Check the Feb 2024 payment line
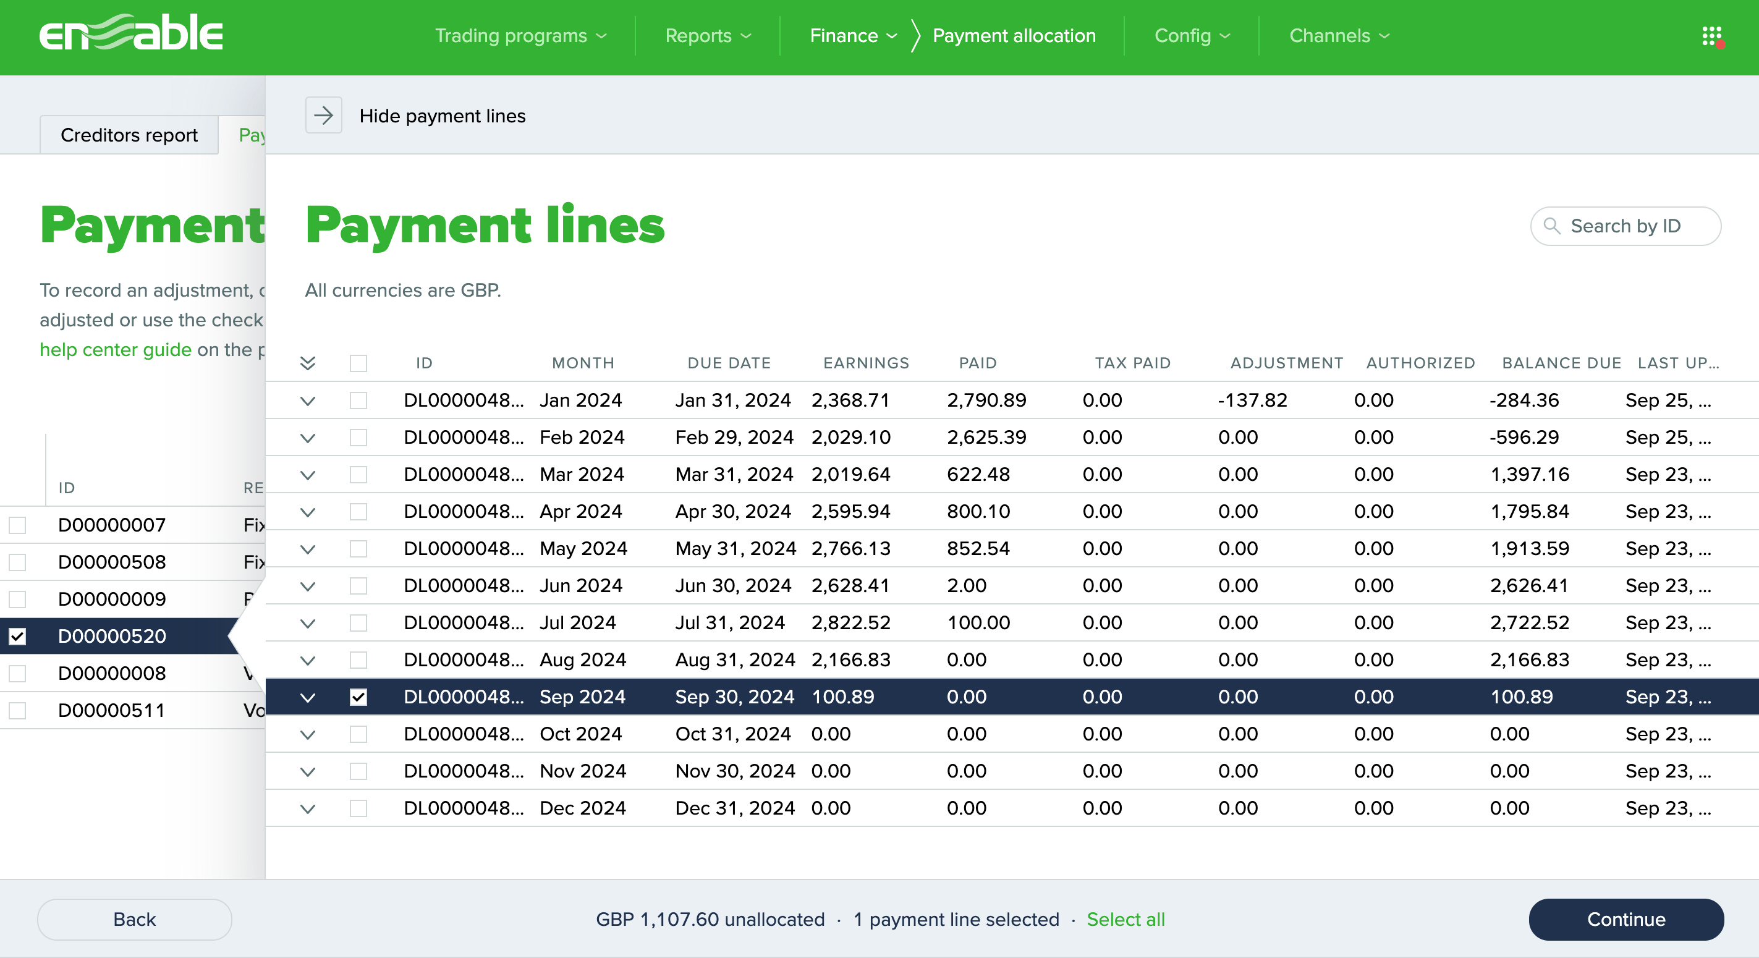Viewport: 1759px width, 958px height. click(358, 437)
